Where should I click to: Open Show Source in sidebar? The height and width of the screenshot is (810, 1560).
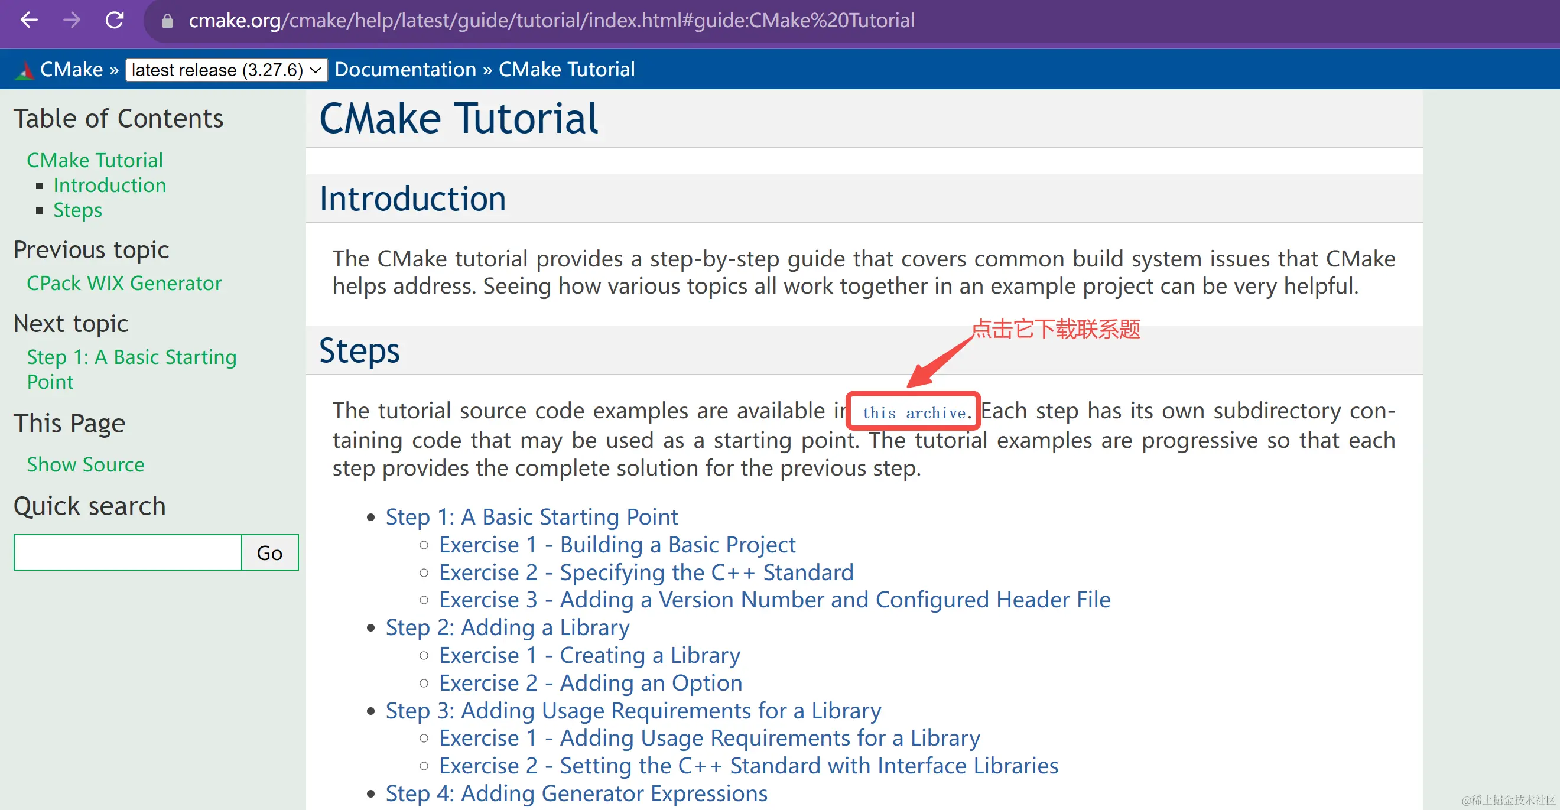pyautogui.click(x=86, y=464)
